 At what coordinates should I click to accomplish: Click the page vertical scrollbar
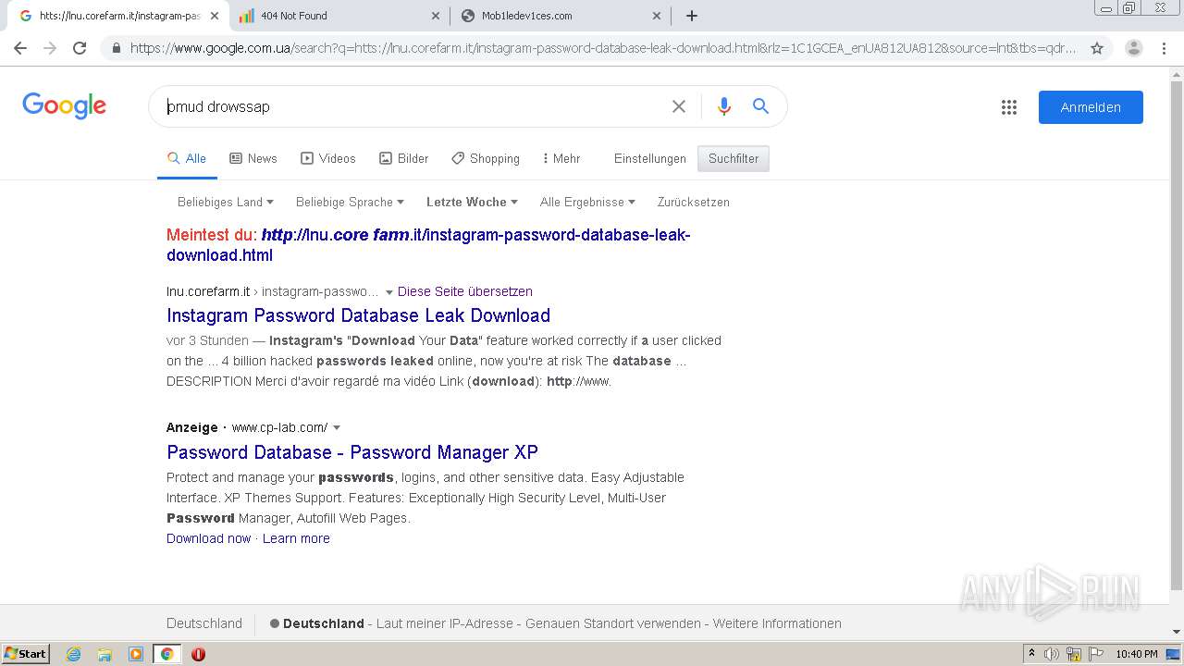tap(1177, 333)
